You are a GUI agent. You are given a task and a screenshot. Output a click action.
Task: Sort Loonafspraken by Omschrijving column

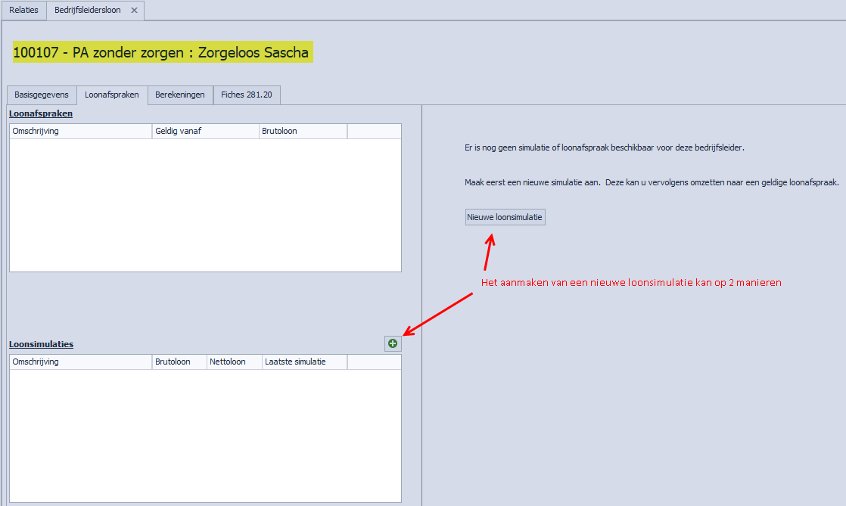pos(80,131)
